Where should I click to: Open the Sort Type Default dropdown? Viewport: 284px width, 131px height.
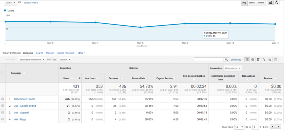65,60
